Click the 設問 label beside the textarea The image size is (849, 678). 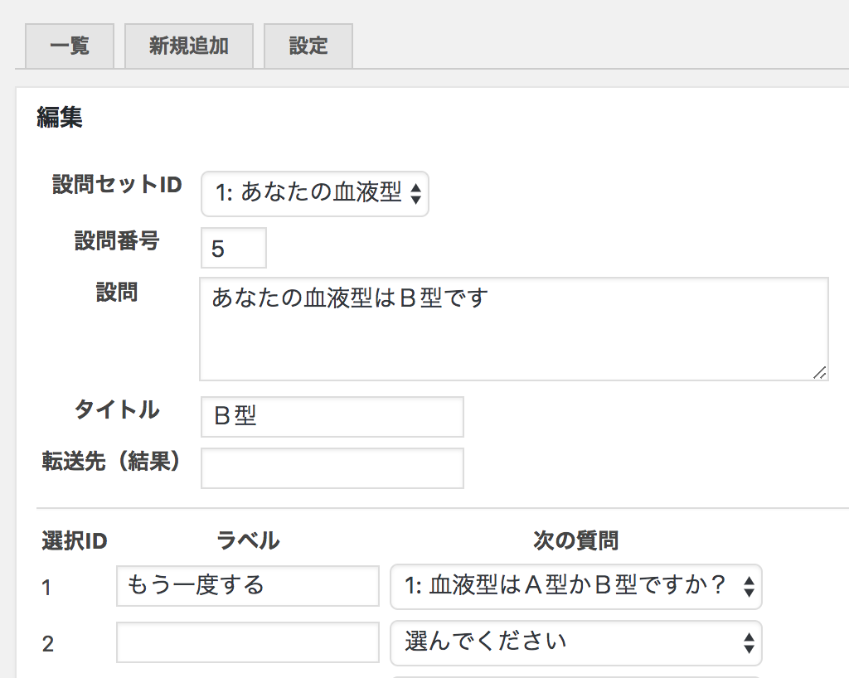(x=117, y=293)
